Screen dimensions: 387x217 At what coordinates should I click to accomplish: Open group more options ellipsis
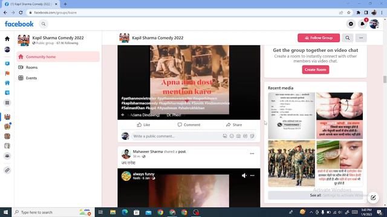point(361,38)
